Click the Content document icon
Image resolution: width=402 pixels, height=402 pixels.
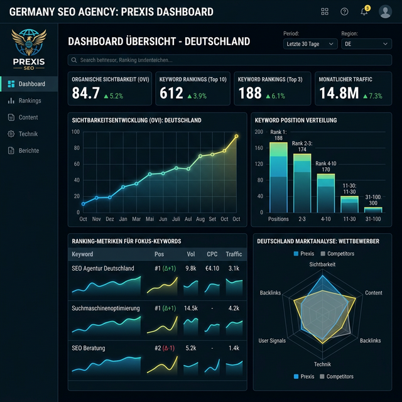[11, 117]
